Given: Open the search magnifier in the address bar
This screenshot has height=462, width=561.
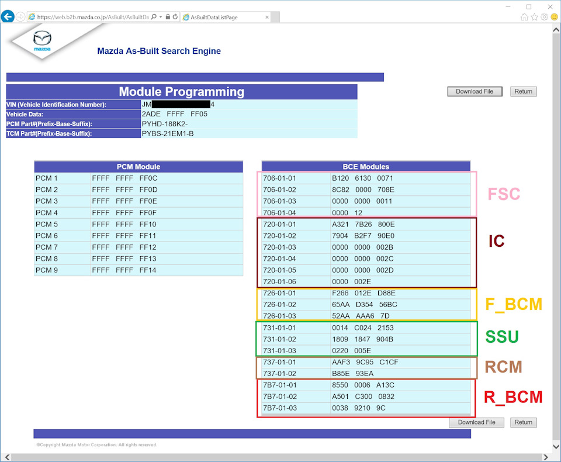Looking at the screenshot, I should [154, 17].
